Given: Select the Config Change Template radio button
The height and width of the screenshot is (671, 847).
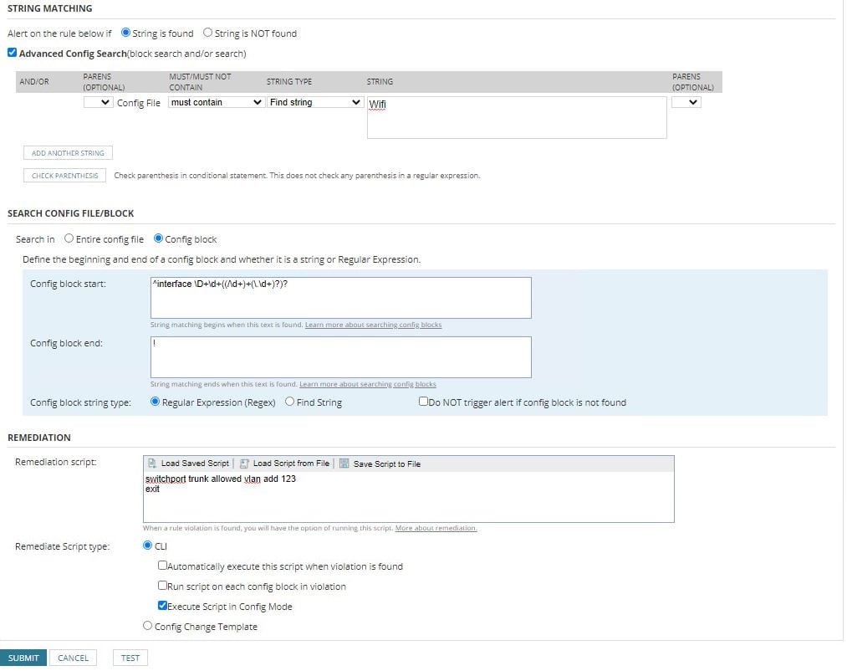Looking at the screenshot, I should [147, 625].
